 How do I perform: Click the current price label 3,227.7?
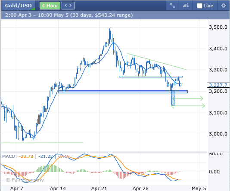(218, 85)
